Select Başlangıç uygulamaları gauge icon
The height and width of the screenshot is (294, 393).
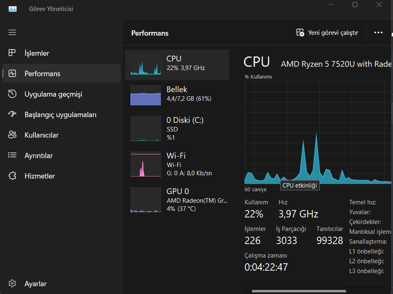click(12, 115)
